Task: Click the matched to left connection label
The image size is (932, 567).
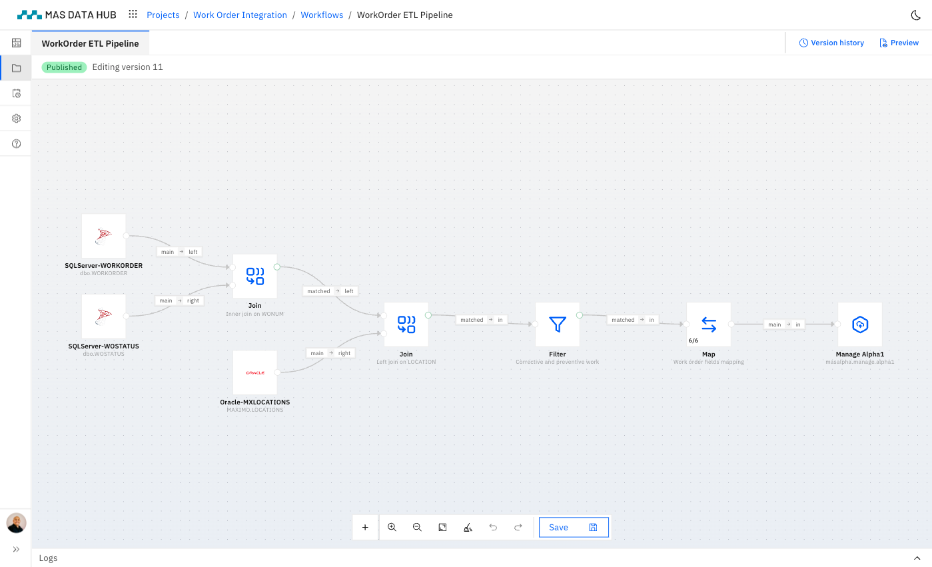Action: click(x=330, y=291)
